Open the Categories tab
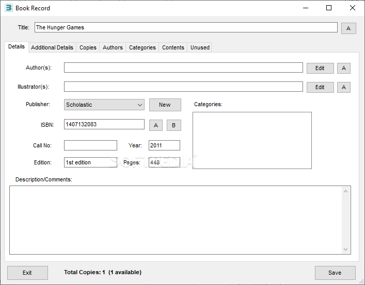 click(x=142, y=47)
